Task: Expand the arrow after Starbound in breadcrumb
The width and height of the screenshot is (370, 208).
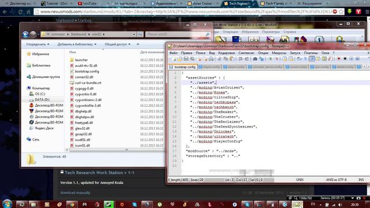Action: tap(89, 35)
